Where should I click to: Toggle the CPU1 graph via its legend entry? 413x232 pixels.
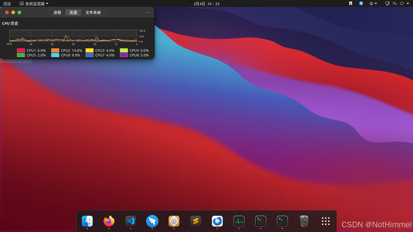(31, 51)
